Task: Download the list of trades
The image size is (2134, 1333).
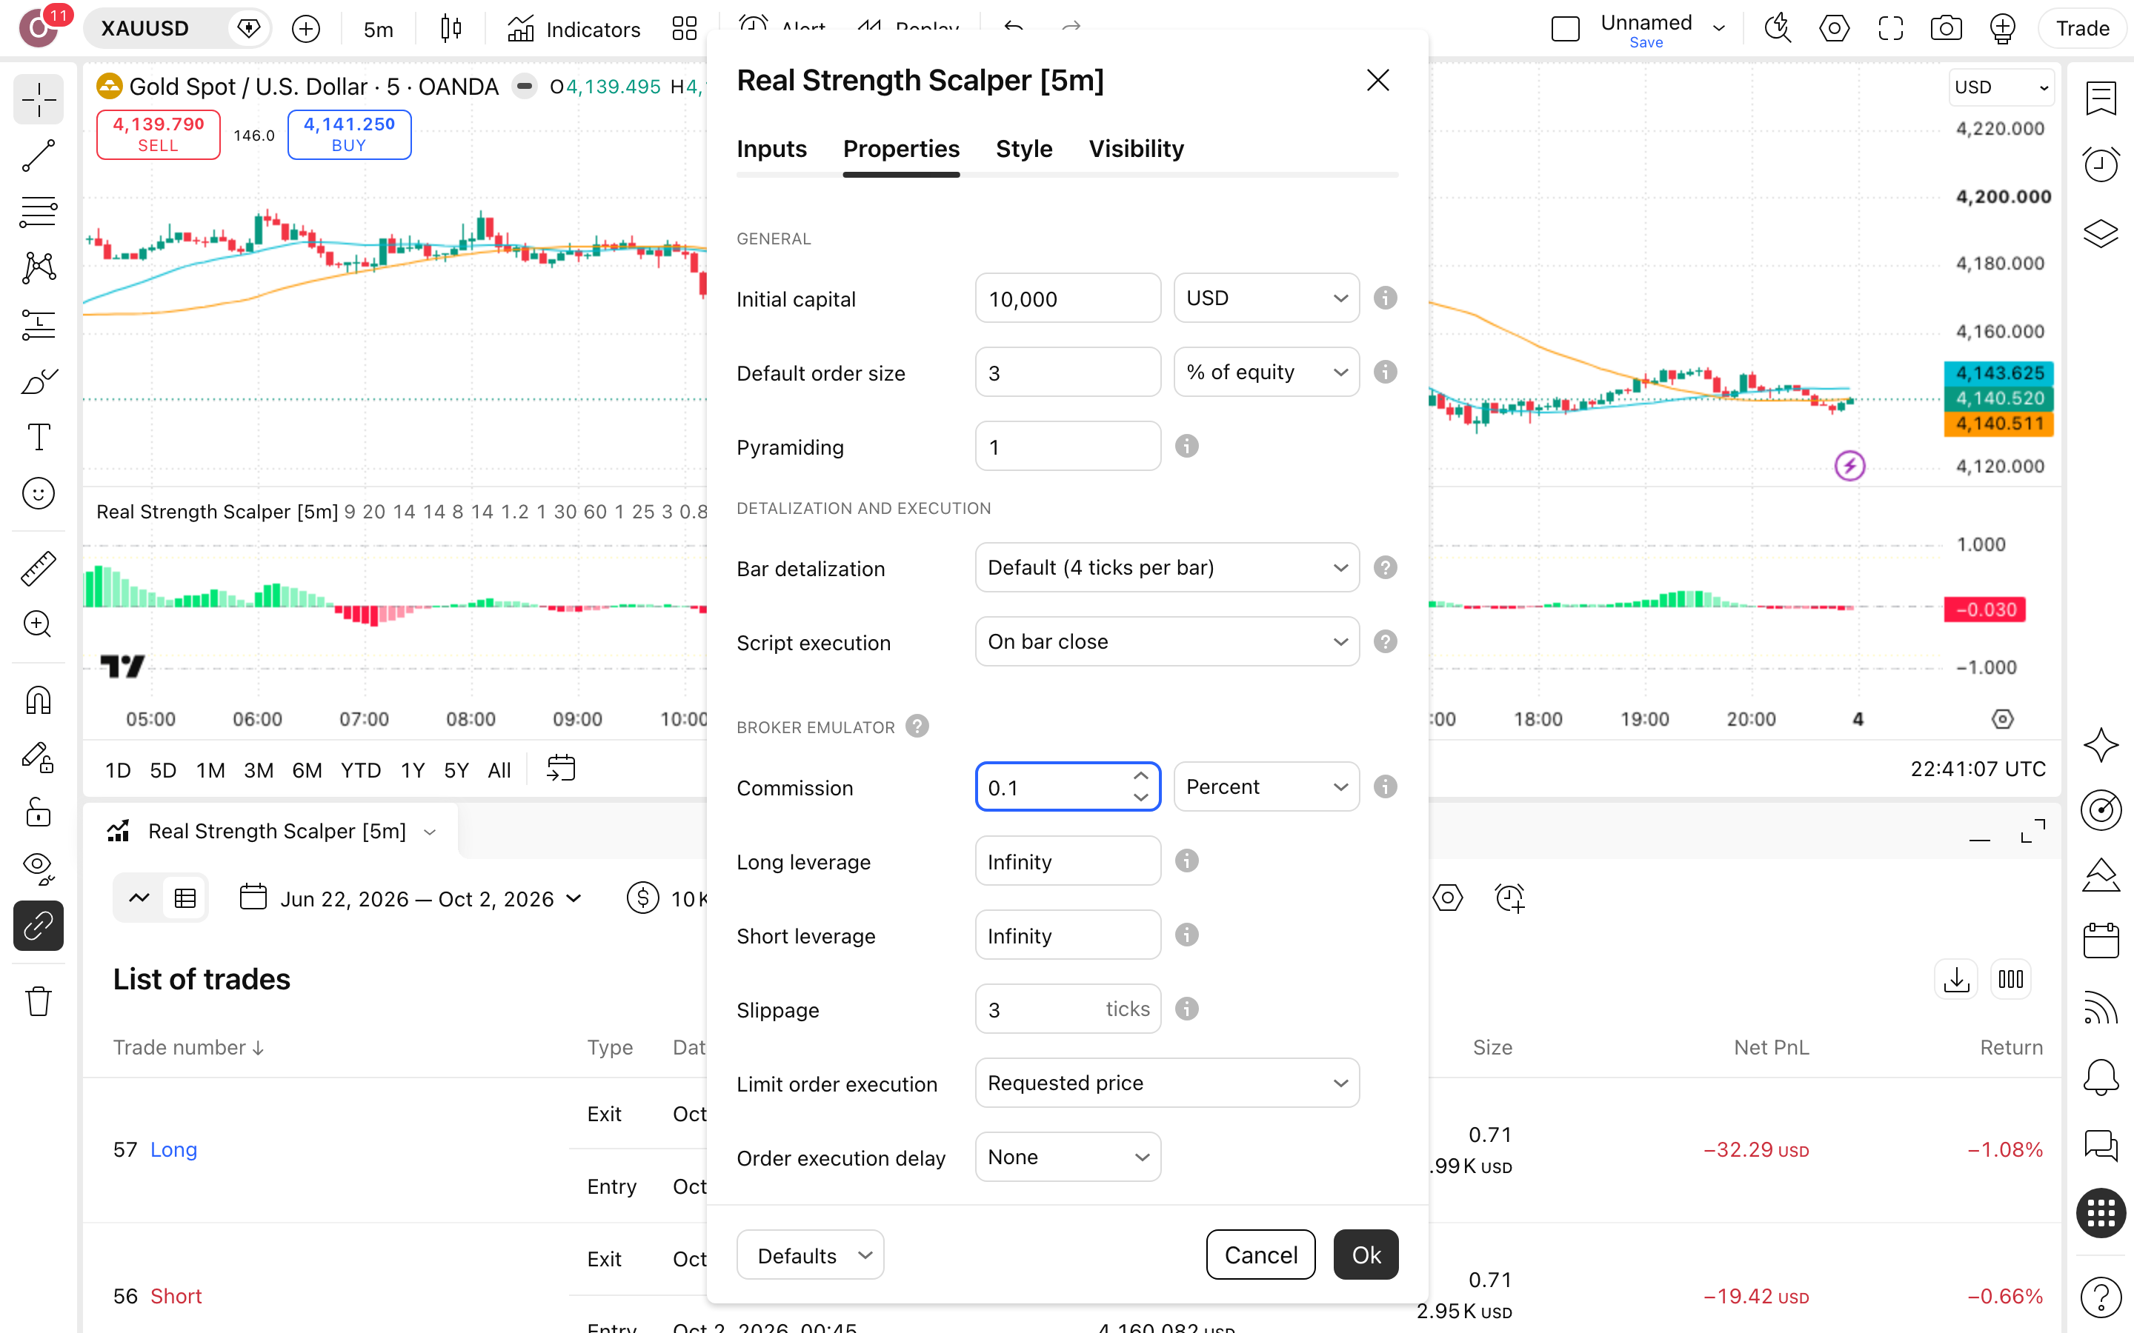Action: click(1956, 980)
